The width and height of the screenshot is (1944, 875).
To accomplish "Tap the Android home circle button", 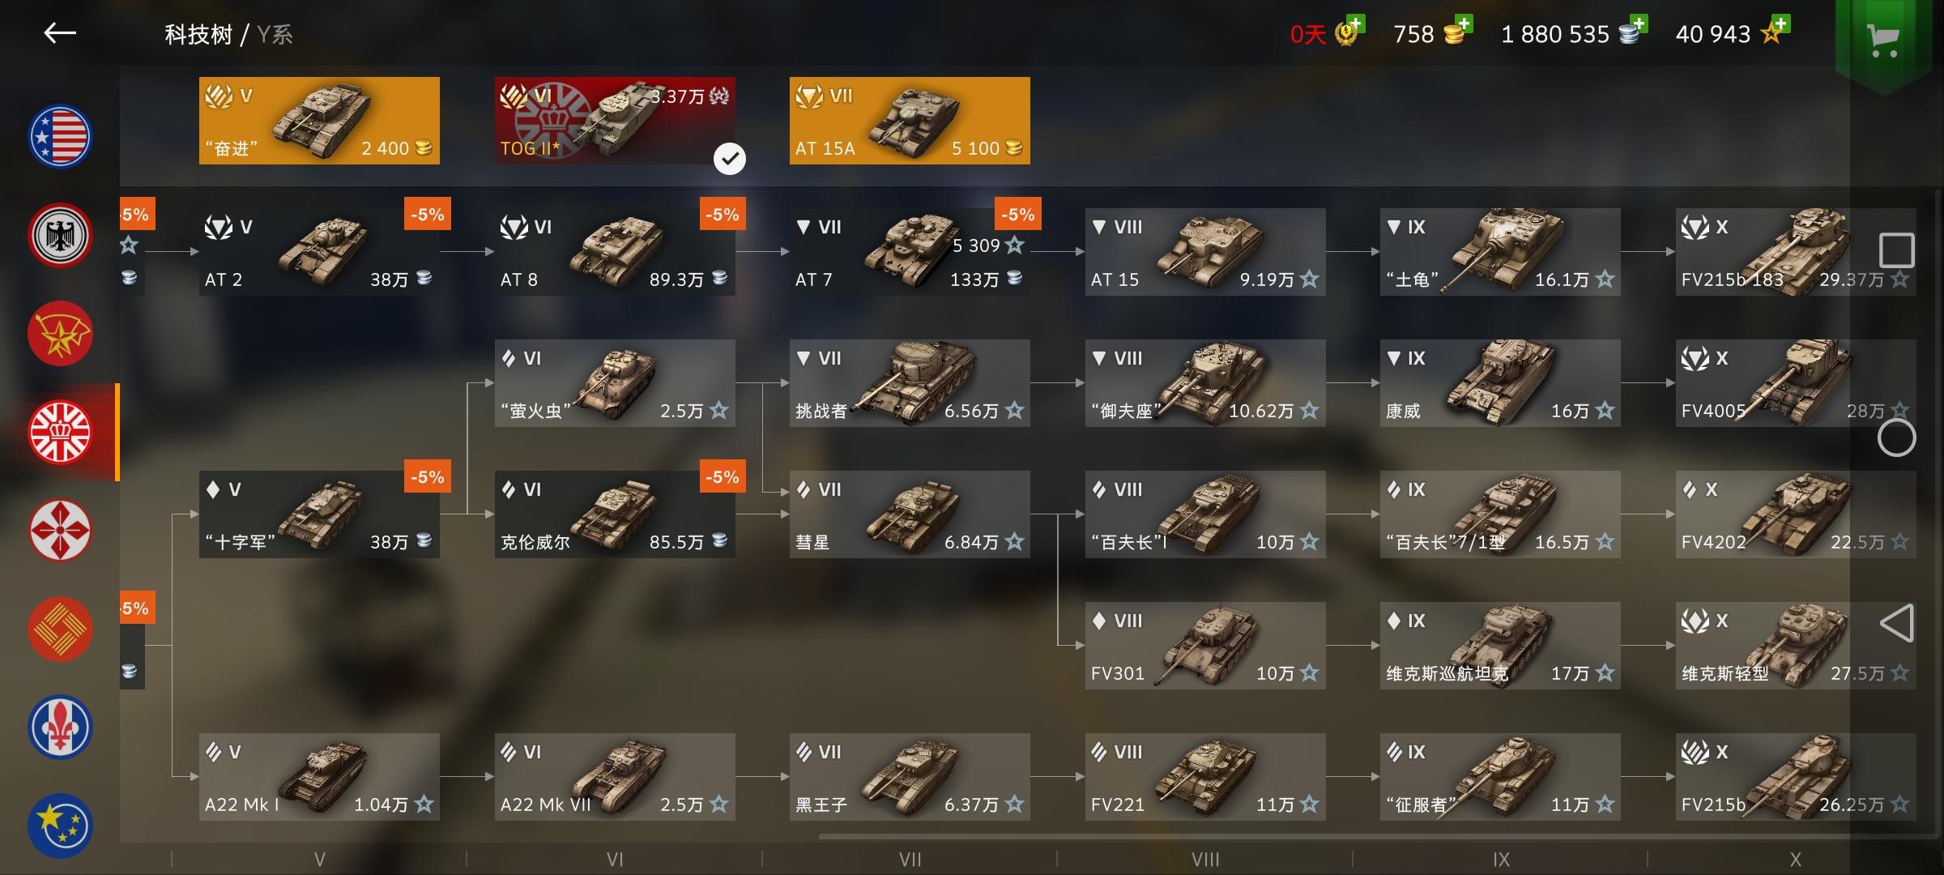I will pos(1896,438).
